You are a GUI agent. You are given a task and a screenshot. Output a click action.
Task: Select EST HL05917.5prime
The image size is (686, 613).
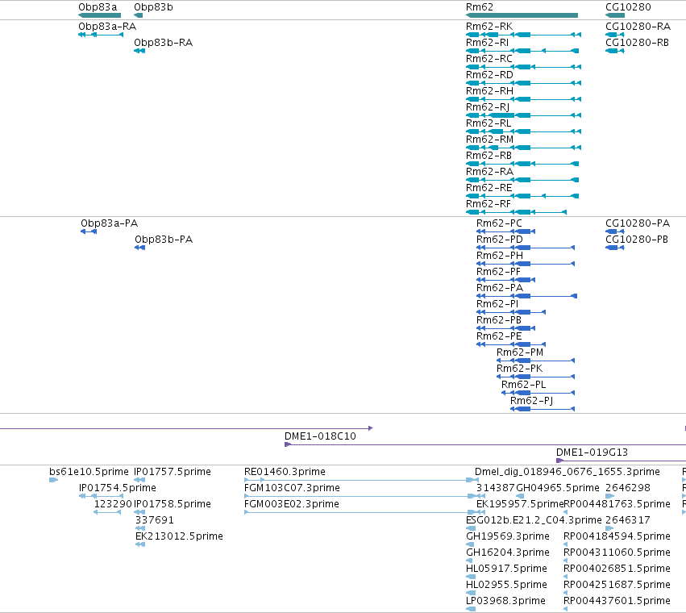(471, 577)
